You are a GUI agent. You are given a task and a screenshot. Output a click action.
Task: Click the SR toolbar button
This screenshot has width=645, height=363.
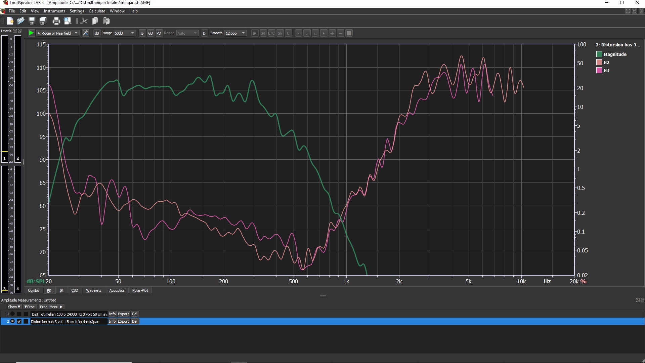263,33
